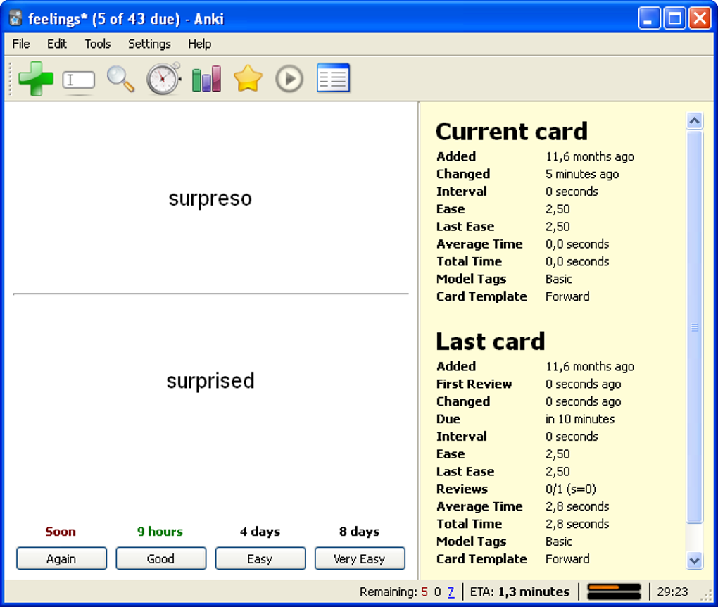Replay audio with the play icon
718x607 pixels.
289,78
